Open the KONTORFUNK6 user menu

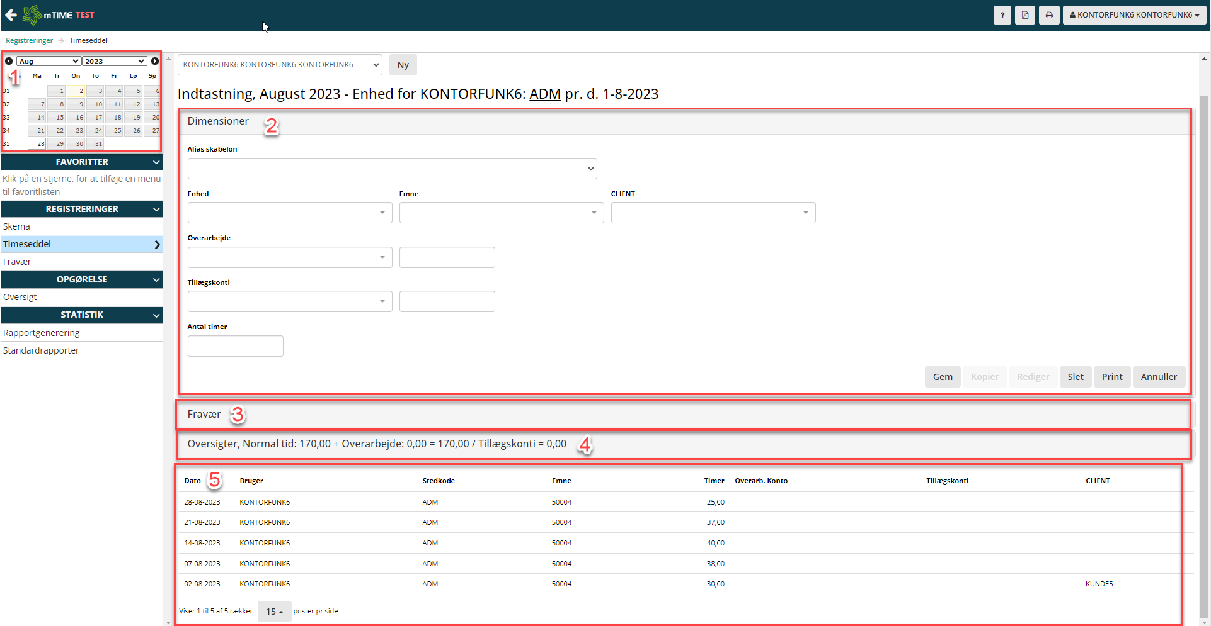tap(1134, 15)
